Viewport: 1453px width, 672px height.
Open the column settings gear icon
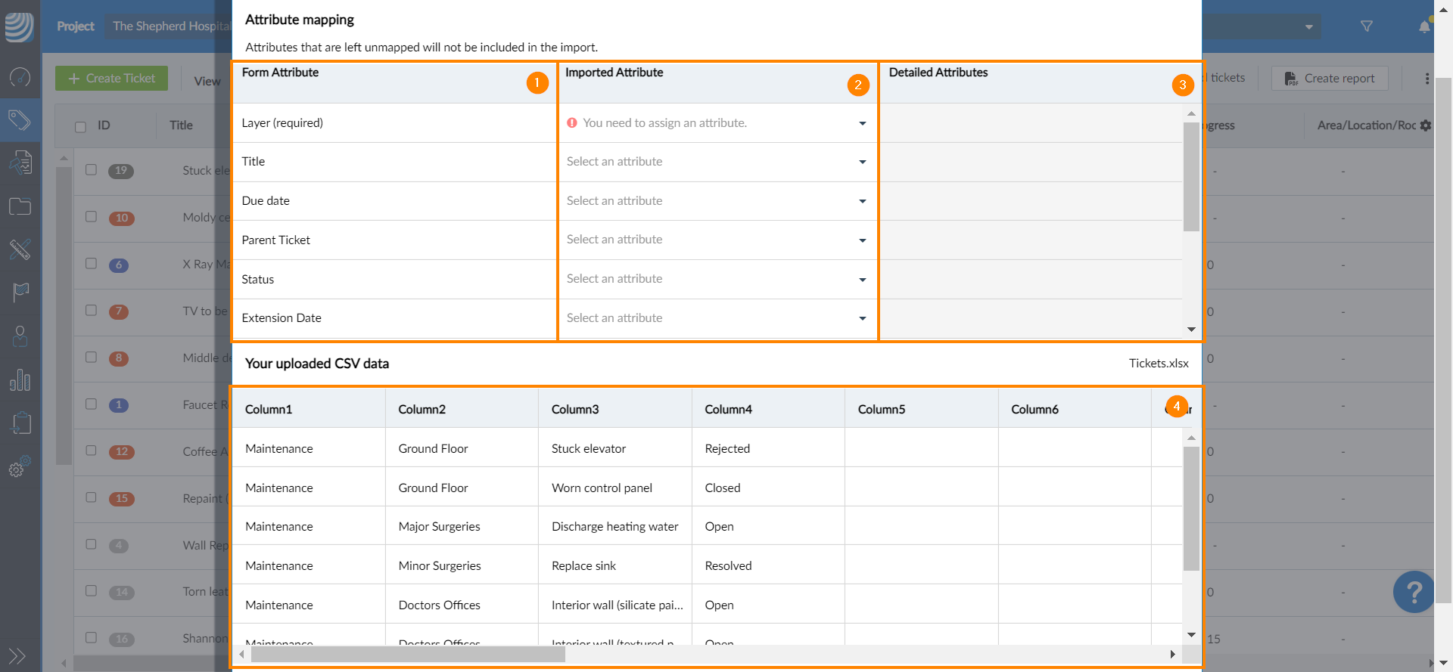[1426, 125]
